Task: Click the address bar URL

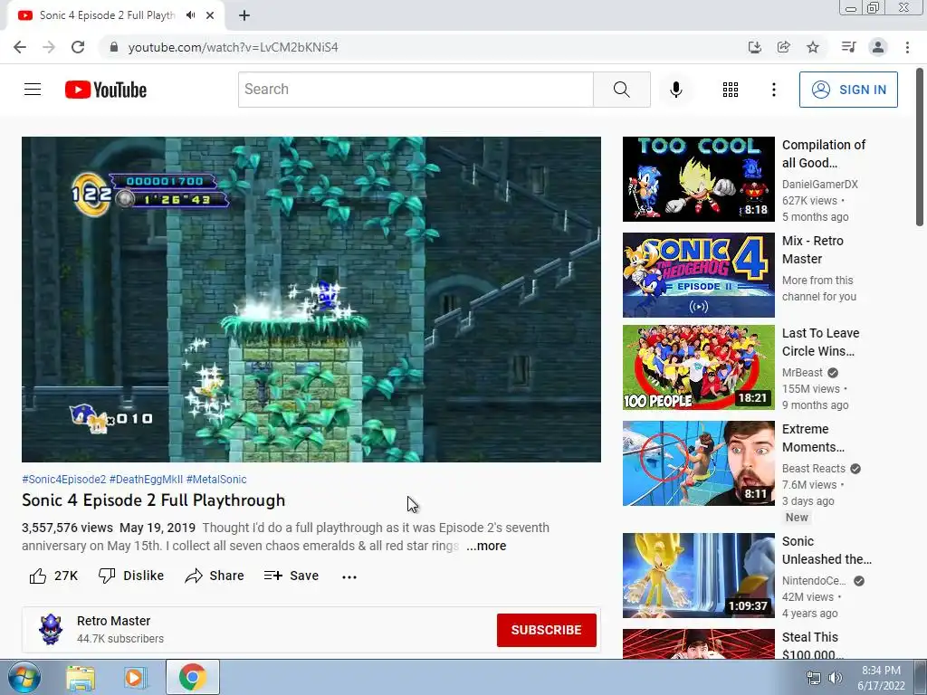Action: pyautogui.click(x=233, y=47)
